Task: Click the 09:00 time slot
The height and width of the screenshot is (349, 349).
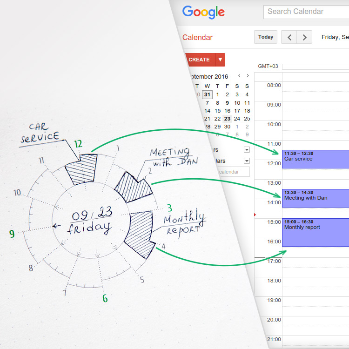Action: tap(315, 111)
